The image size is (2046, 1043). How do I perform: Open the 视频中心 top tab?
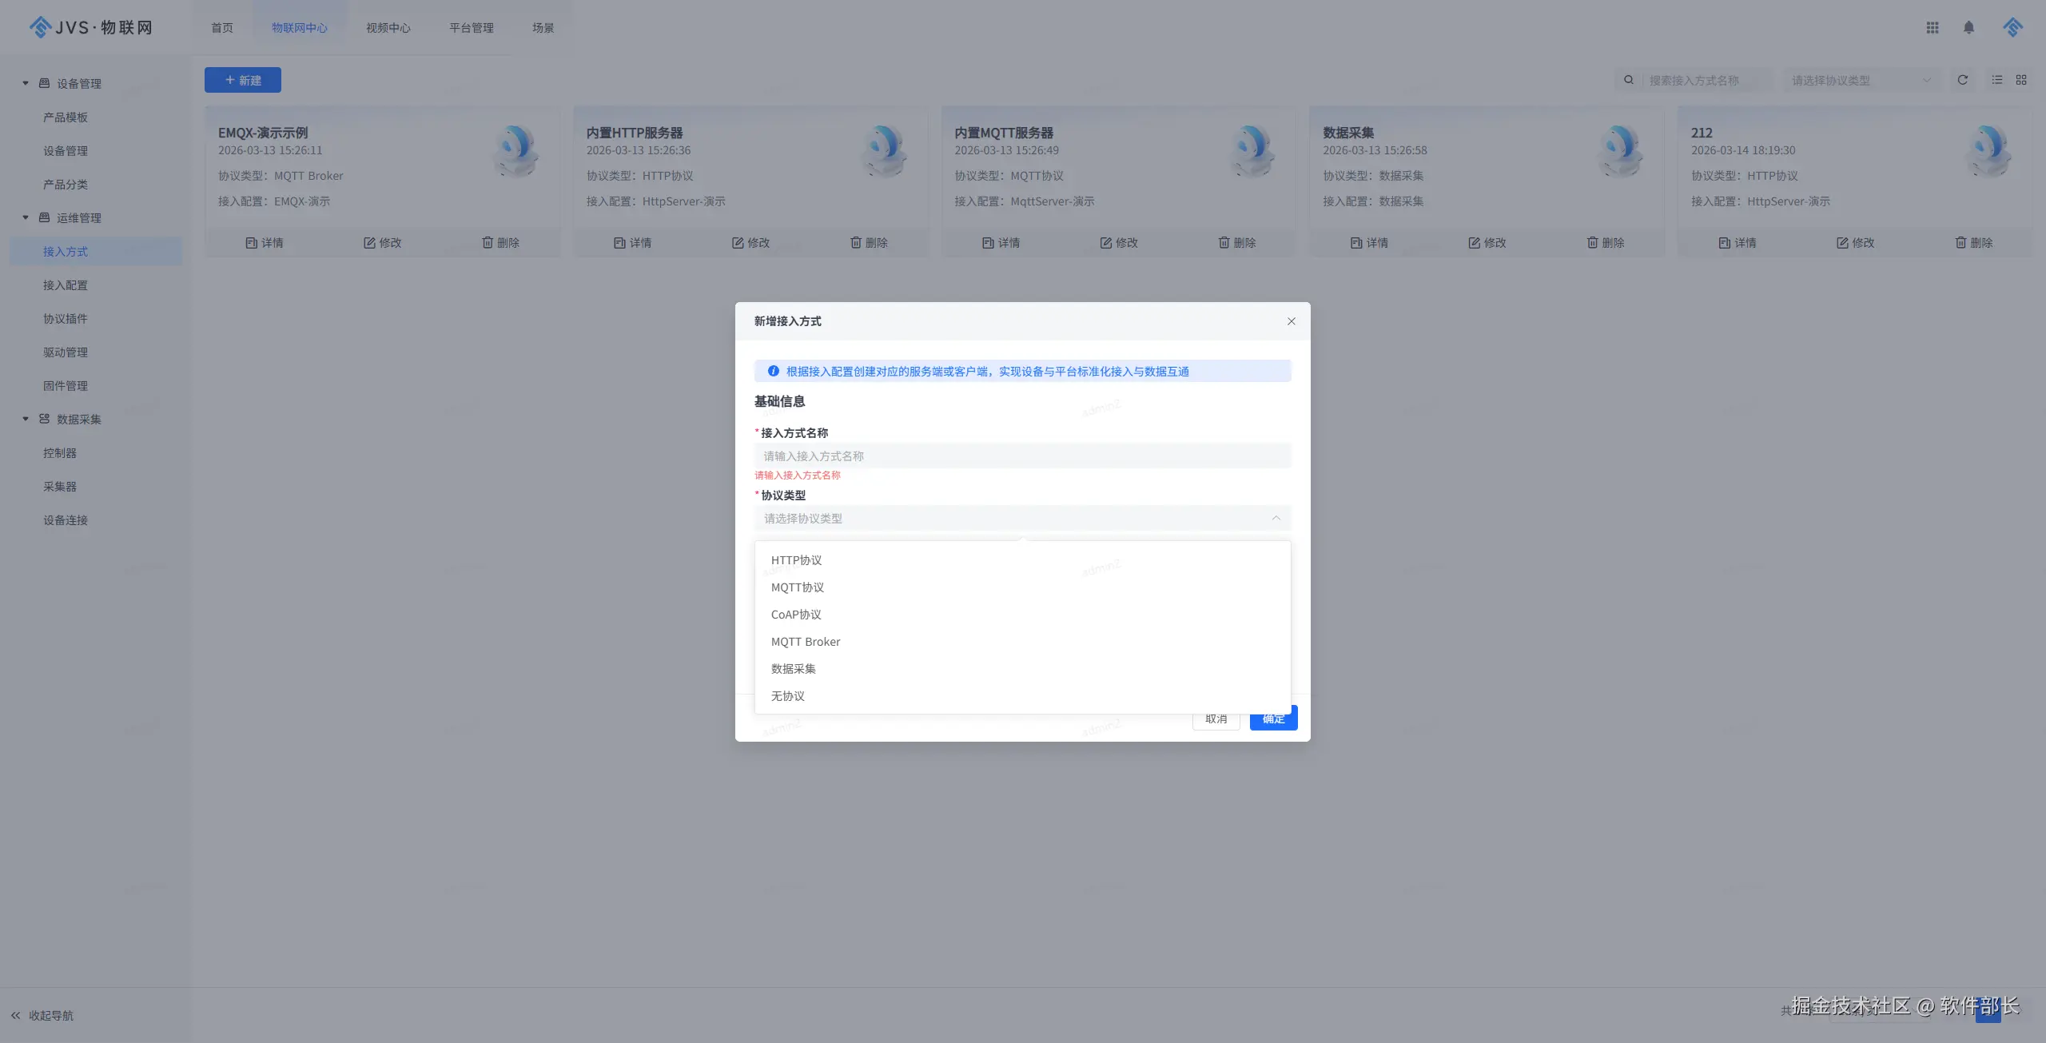(388, 28)
